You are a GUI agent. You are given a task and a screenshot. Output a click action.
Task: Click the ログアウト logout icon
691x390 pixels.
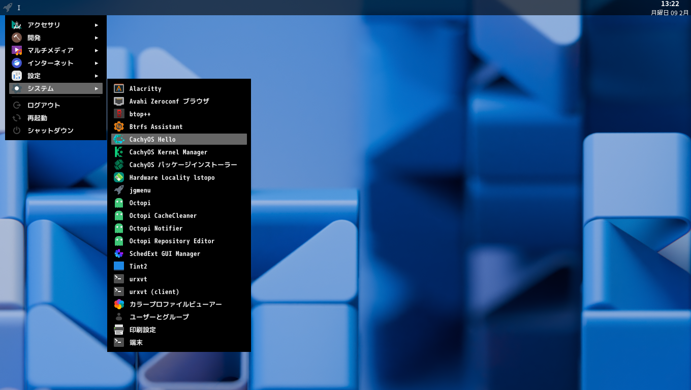[17, 105]
